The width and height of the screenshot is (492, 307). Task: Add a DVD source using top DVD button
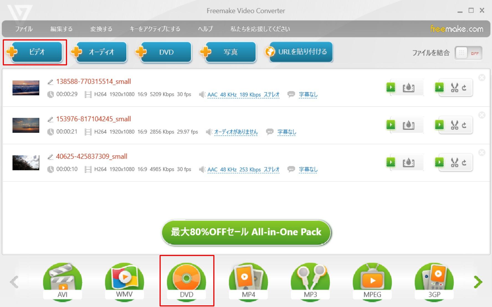coord(163,52)
